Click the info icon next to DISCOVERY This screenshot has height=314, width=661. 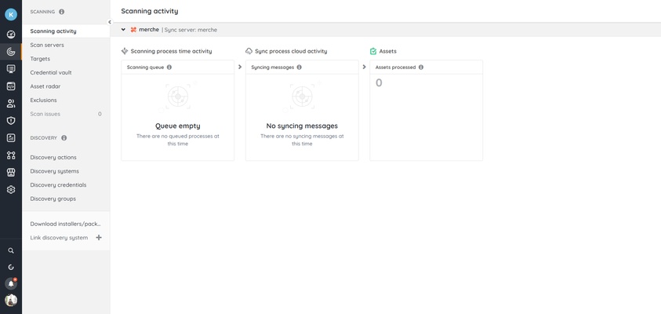click(x=64, y=138)
